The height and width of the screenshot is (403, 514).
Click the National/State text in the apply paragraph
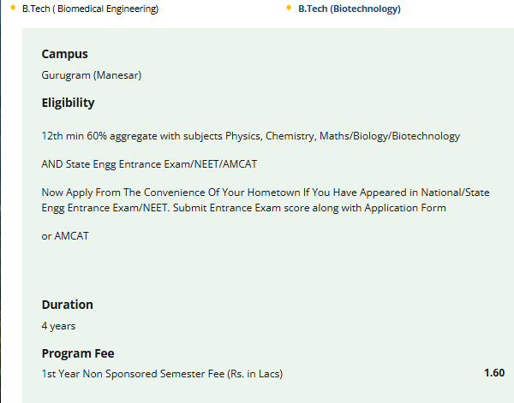[456, 193]
